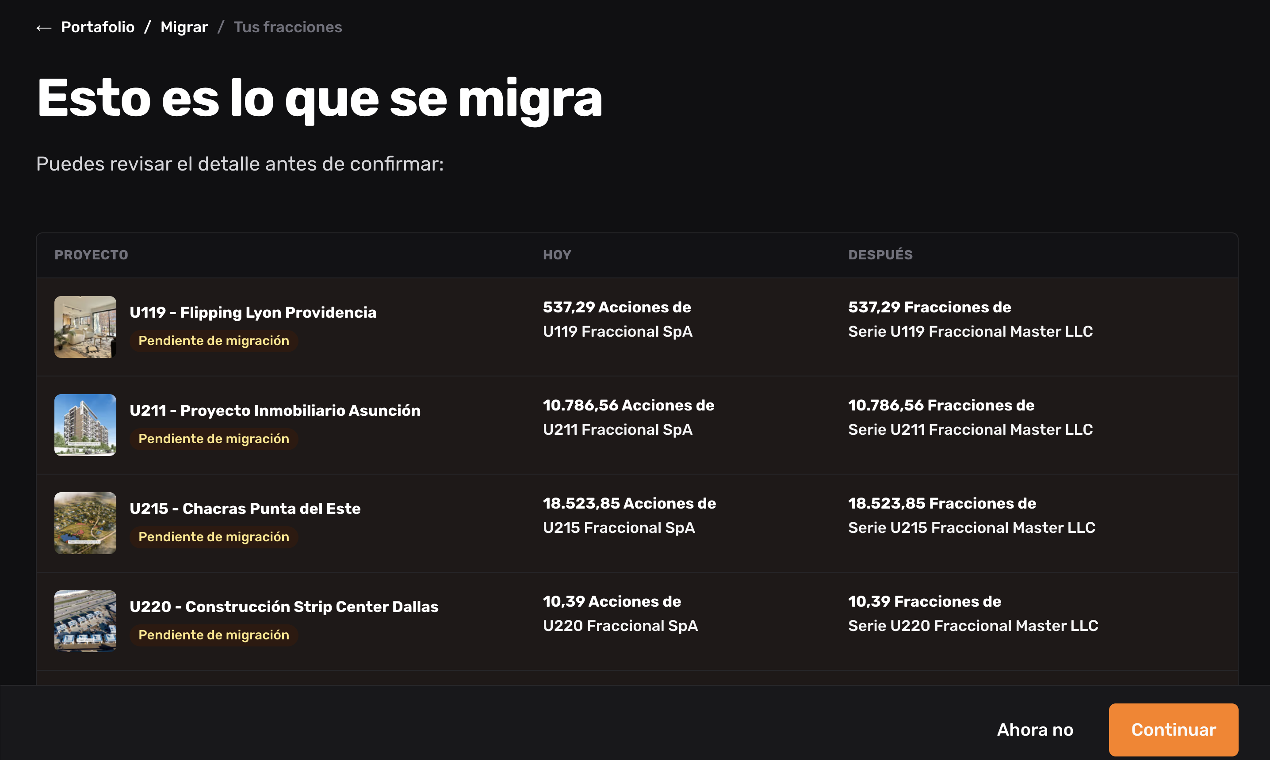Click the Pendiente de migración badge for U119
Screen dimensions: 1270x760
[214, 341]
